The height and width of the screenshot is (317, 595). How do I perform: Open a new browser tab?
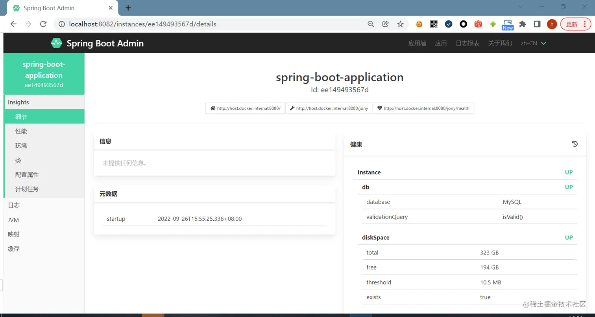[128, 8]
